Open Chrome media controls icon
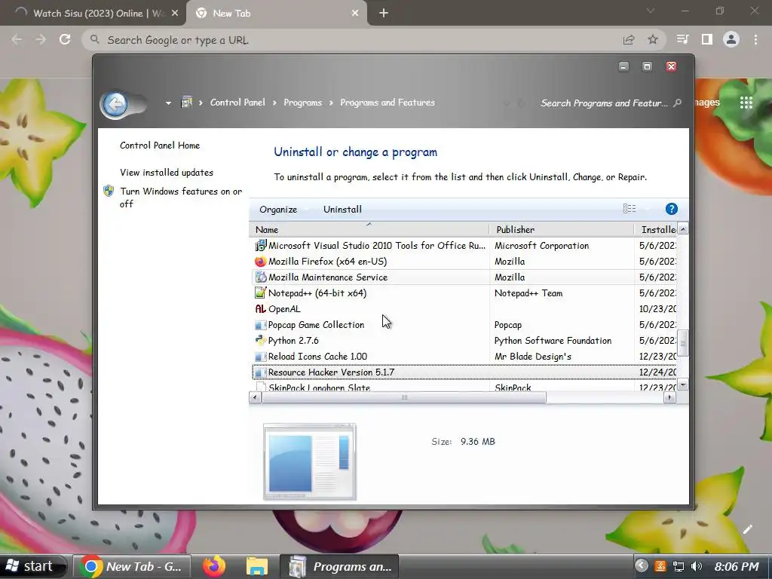 (x=682, y=39)
